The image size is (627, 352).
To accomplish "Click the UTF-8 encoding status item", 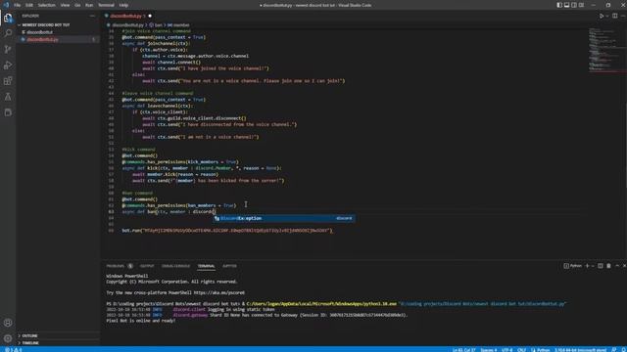I will [506, 350].
